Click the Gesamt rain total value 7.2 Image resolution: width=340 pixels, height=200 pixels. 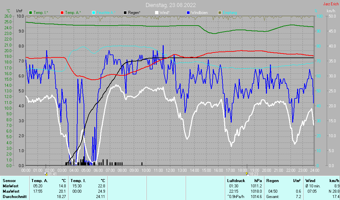[298, 197]
